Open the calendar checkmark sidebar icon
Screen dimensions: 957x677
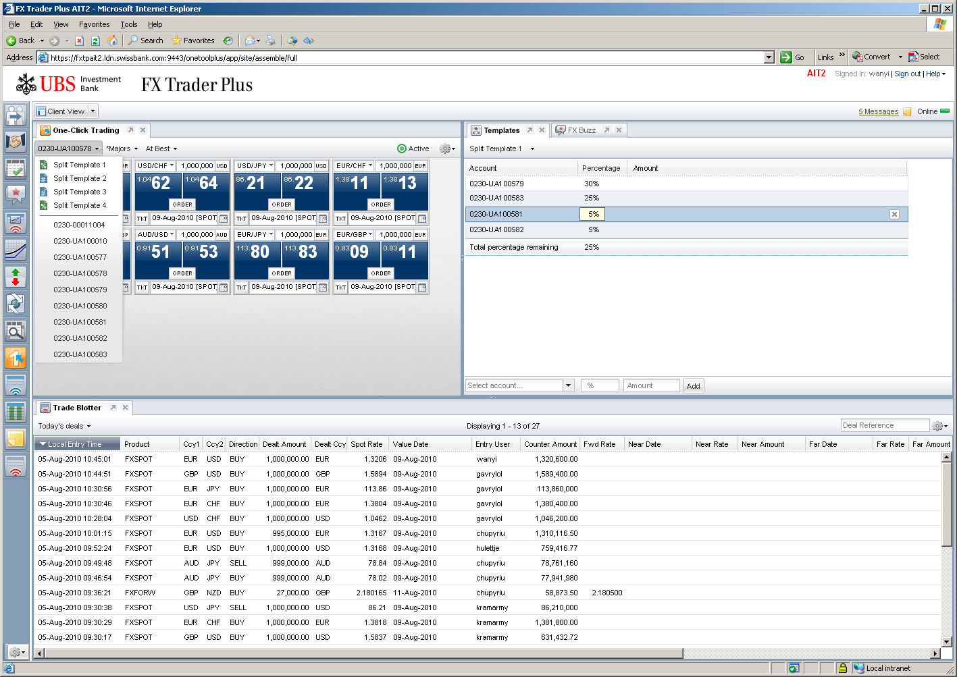(x=16, y=169)
